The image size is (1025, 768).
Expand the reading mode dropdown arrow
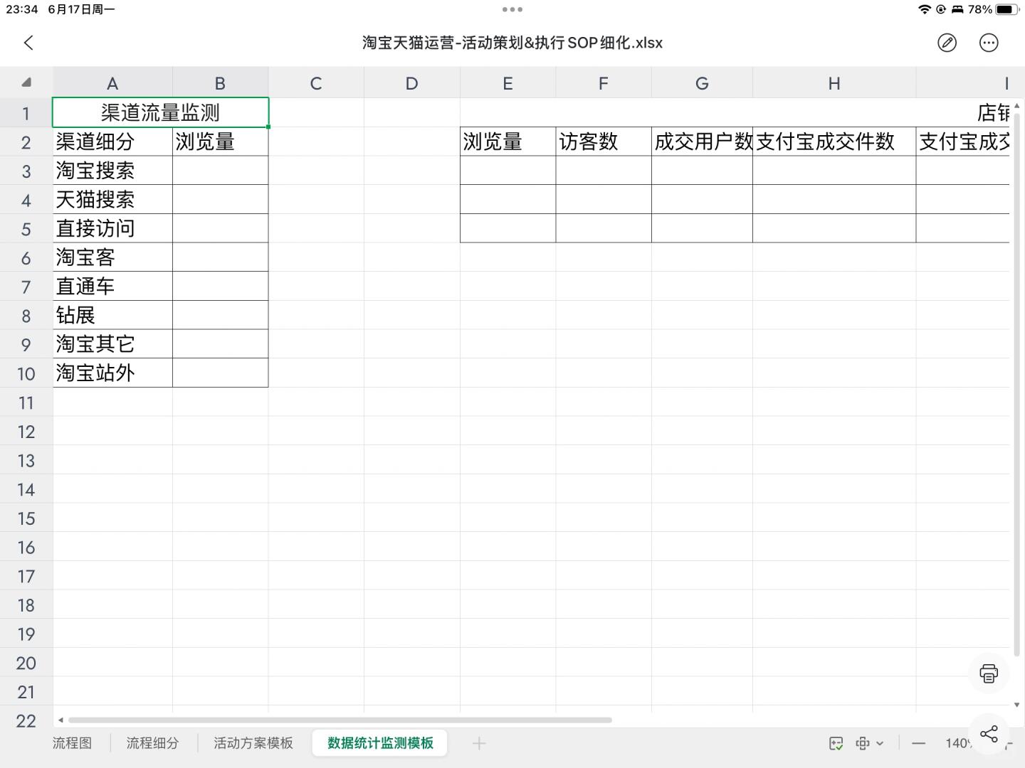coord(880,743)
